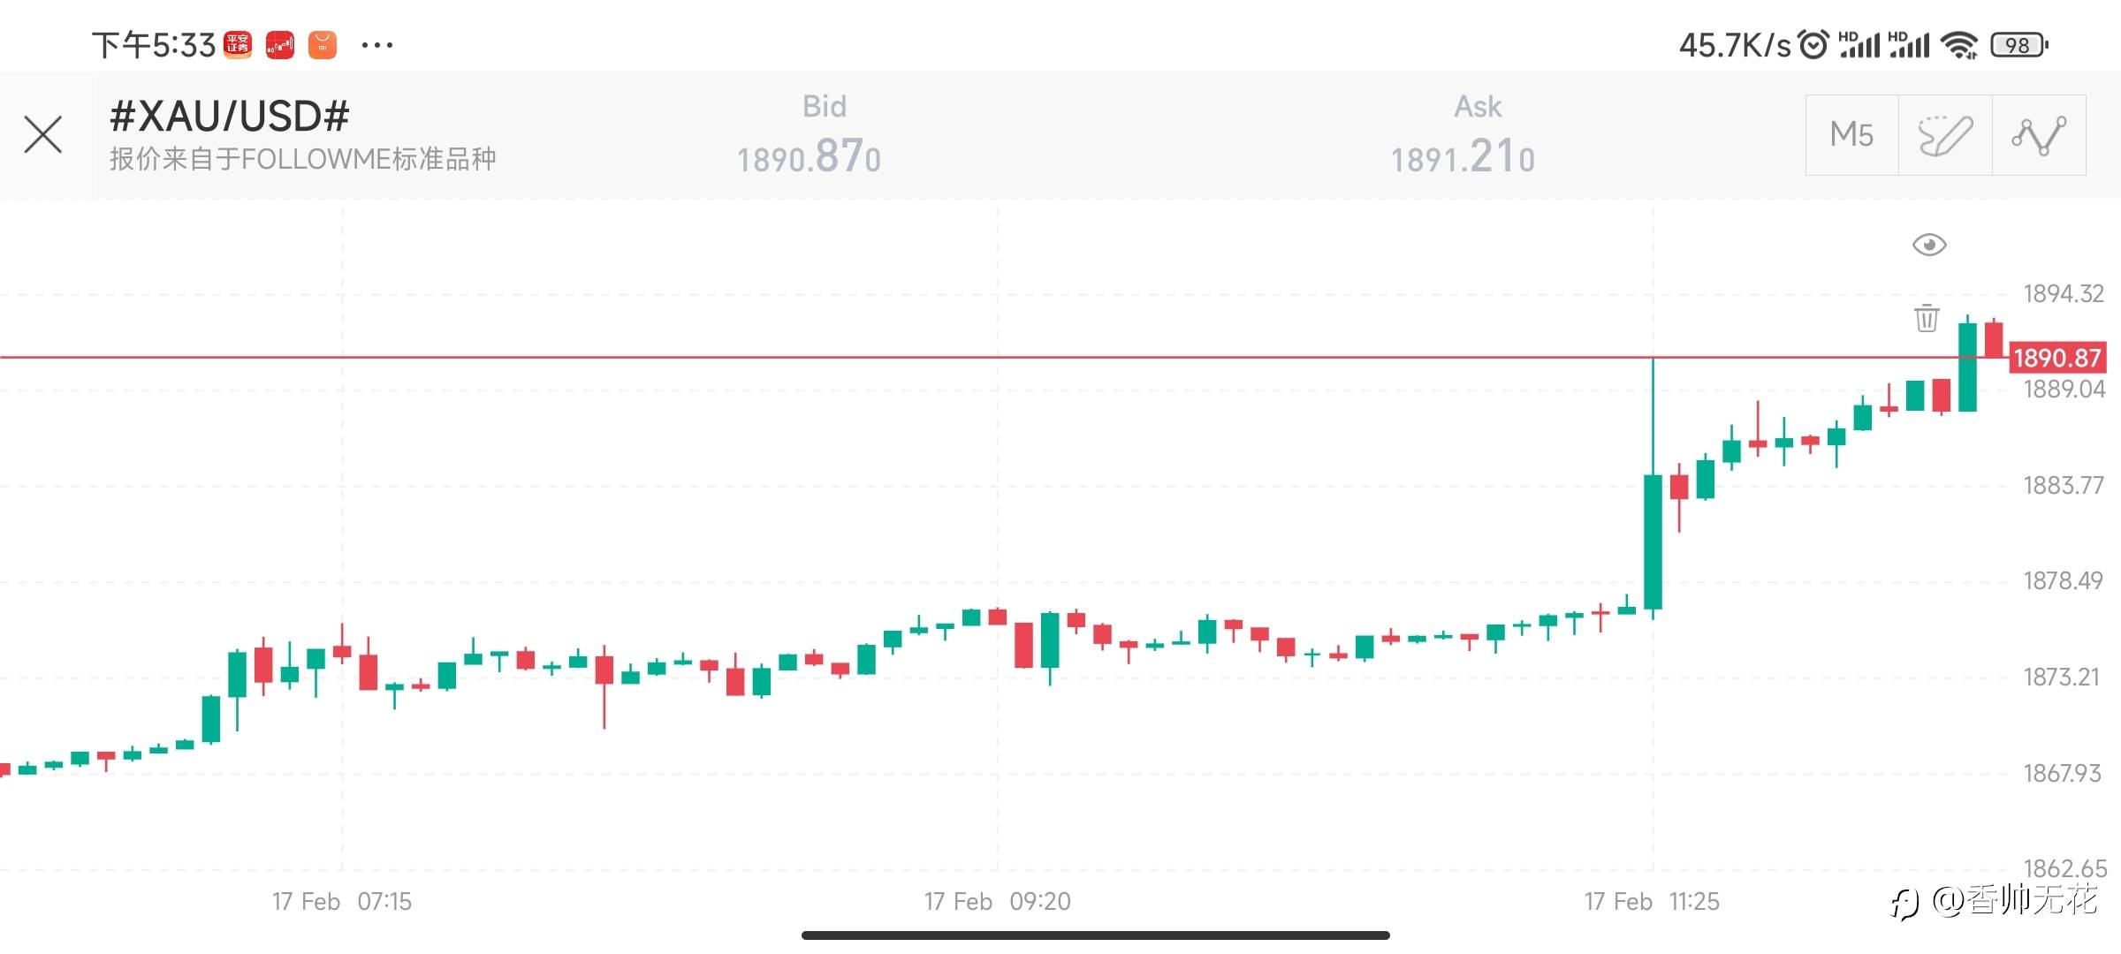This screenshot has height=954, width=2121.
Task: Open the indicators line-chart icon
Action: coord(2039,135)
